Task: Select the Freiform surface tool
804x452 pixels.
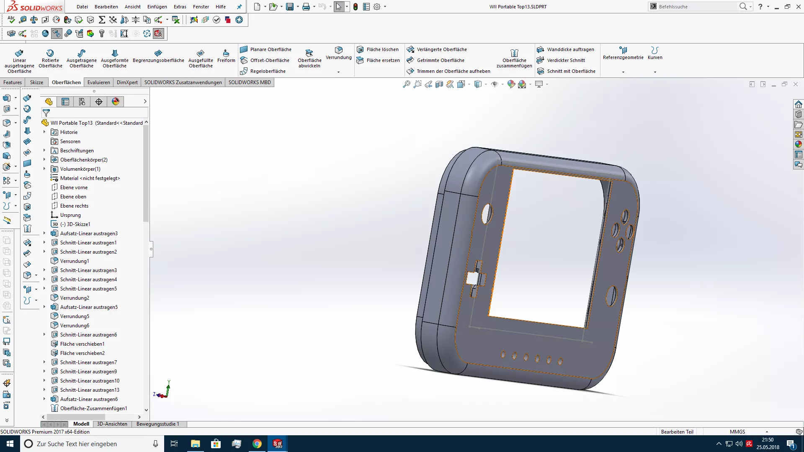Action: 226,56
